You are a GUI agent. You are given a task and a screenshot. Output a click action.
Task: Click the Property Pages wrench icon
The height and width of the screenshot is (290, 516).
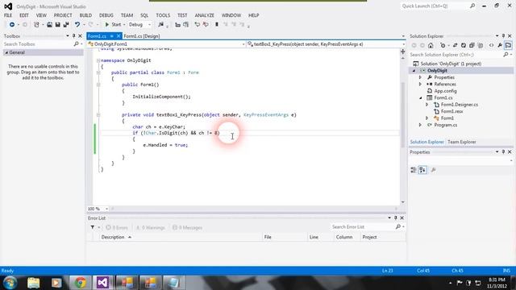click(434, 170)
